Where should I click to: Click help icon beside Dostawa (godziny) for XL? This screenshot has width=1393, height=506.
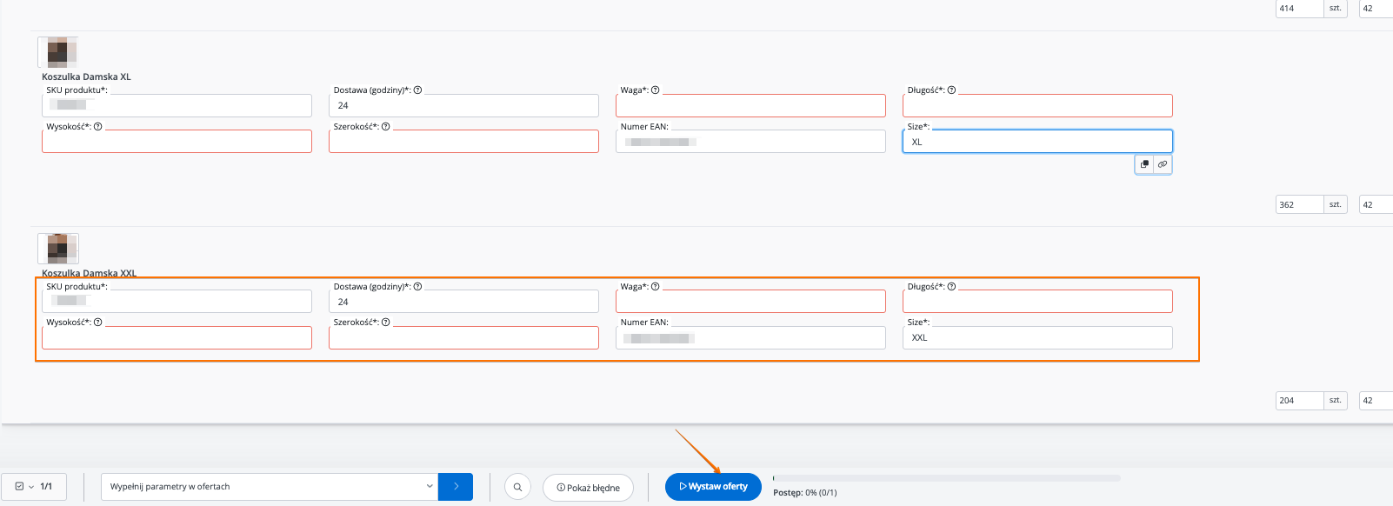[x=417, y=90]
